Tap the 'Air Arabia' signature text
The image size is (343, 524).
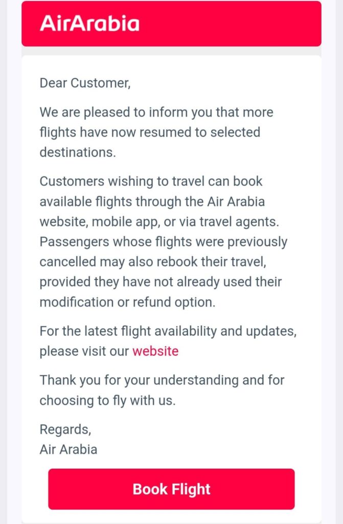point(68,449)
